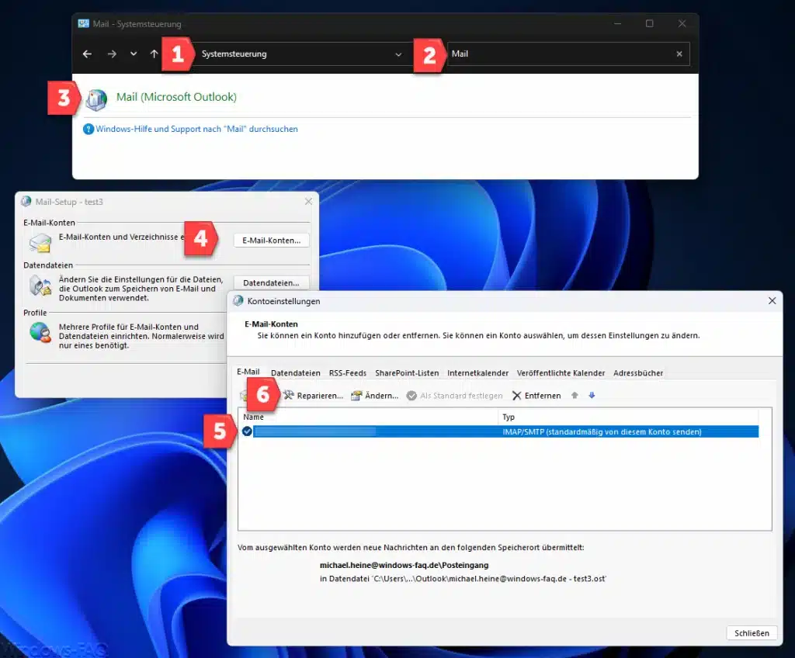This screenshot has height=658, width=795.
Task: Click Ändern... to edit the account
Action: (375, 396)
